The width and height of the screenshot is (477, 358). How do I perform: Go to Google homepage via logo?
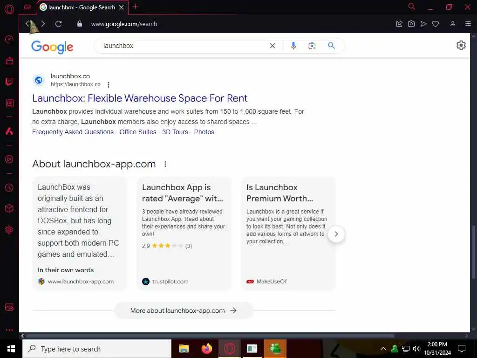(x=52, y=47)
